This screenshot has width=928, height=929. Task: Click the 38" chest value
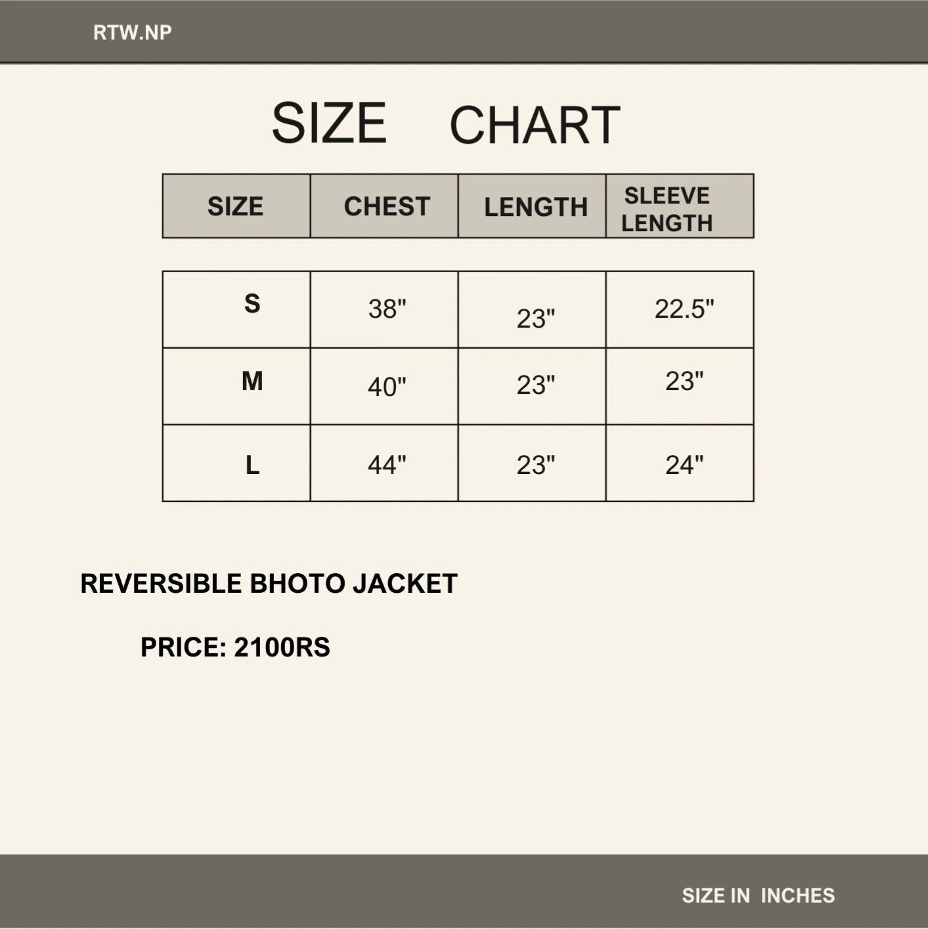tap(387, 309)
